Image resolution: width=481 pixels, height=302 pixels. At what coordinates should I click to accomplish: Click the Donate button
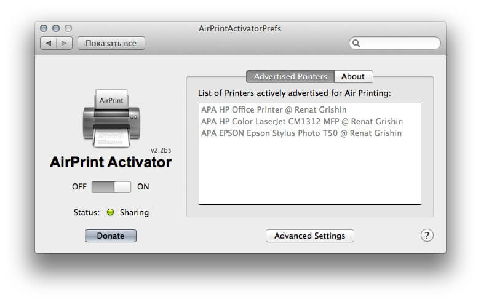pyautogui.click(x=111, y=236)
